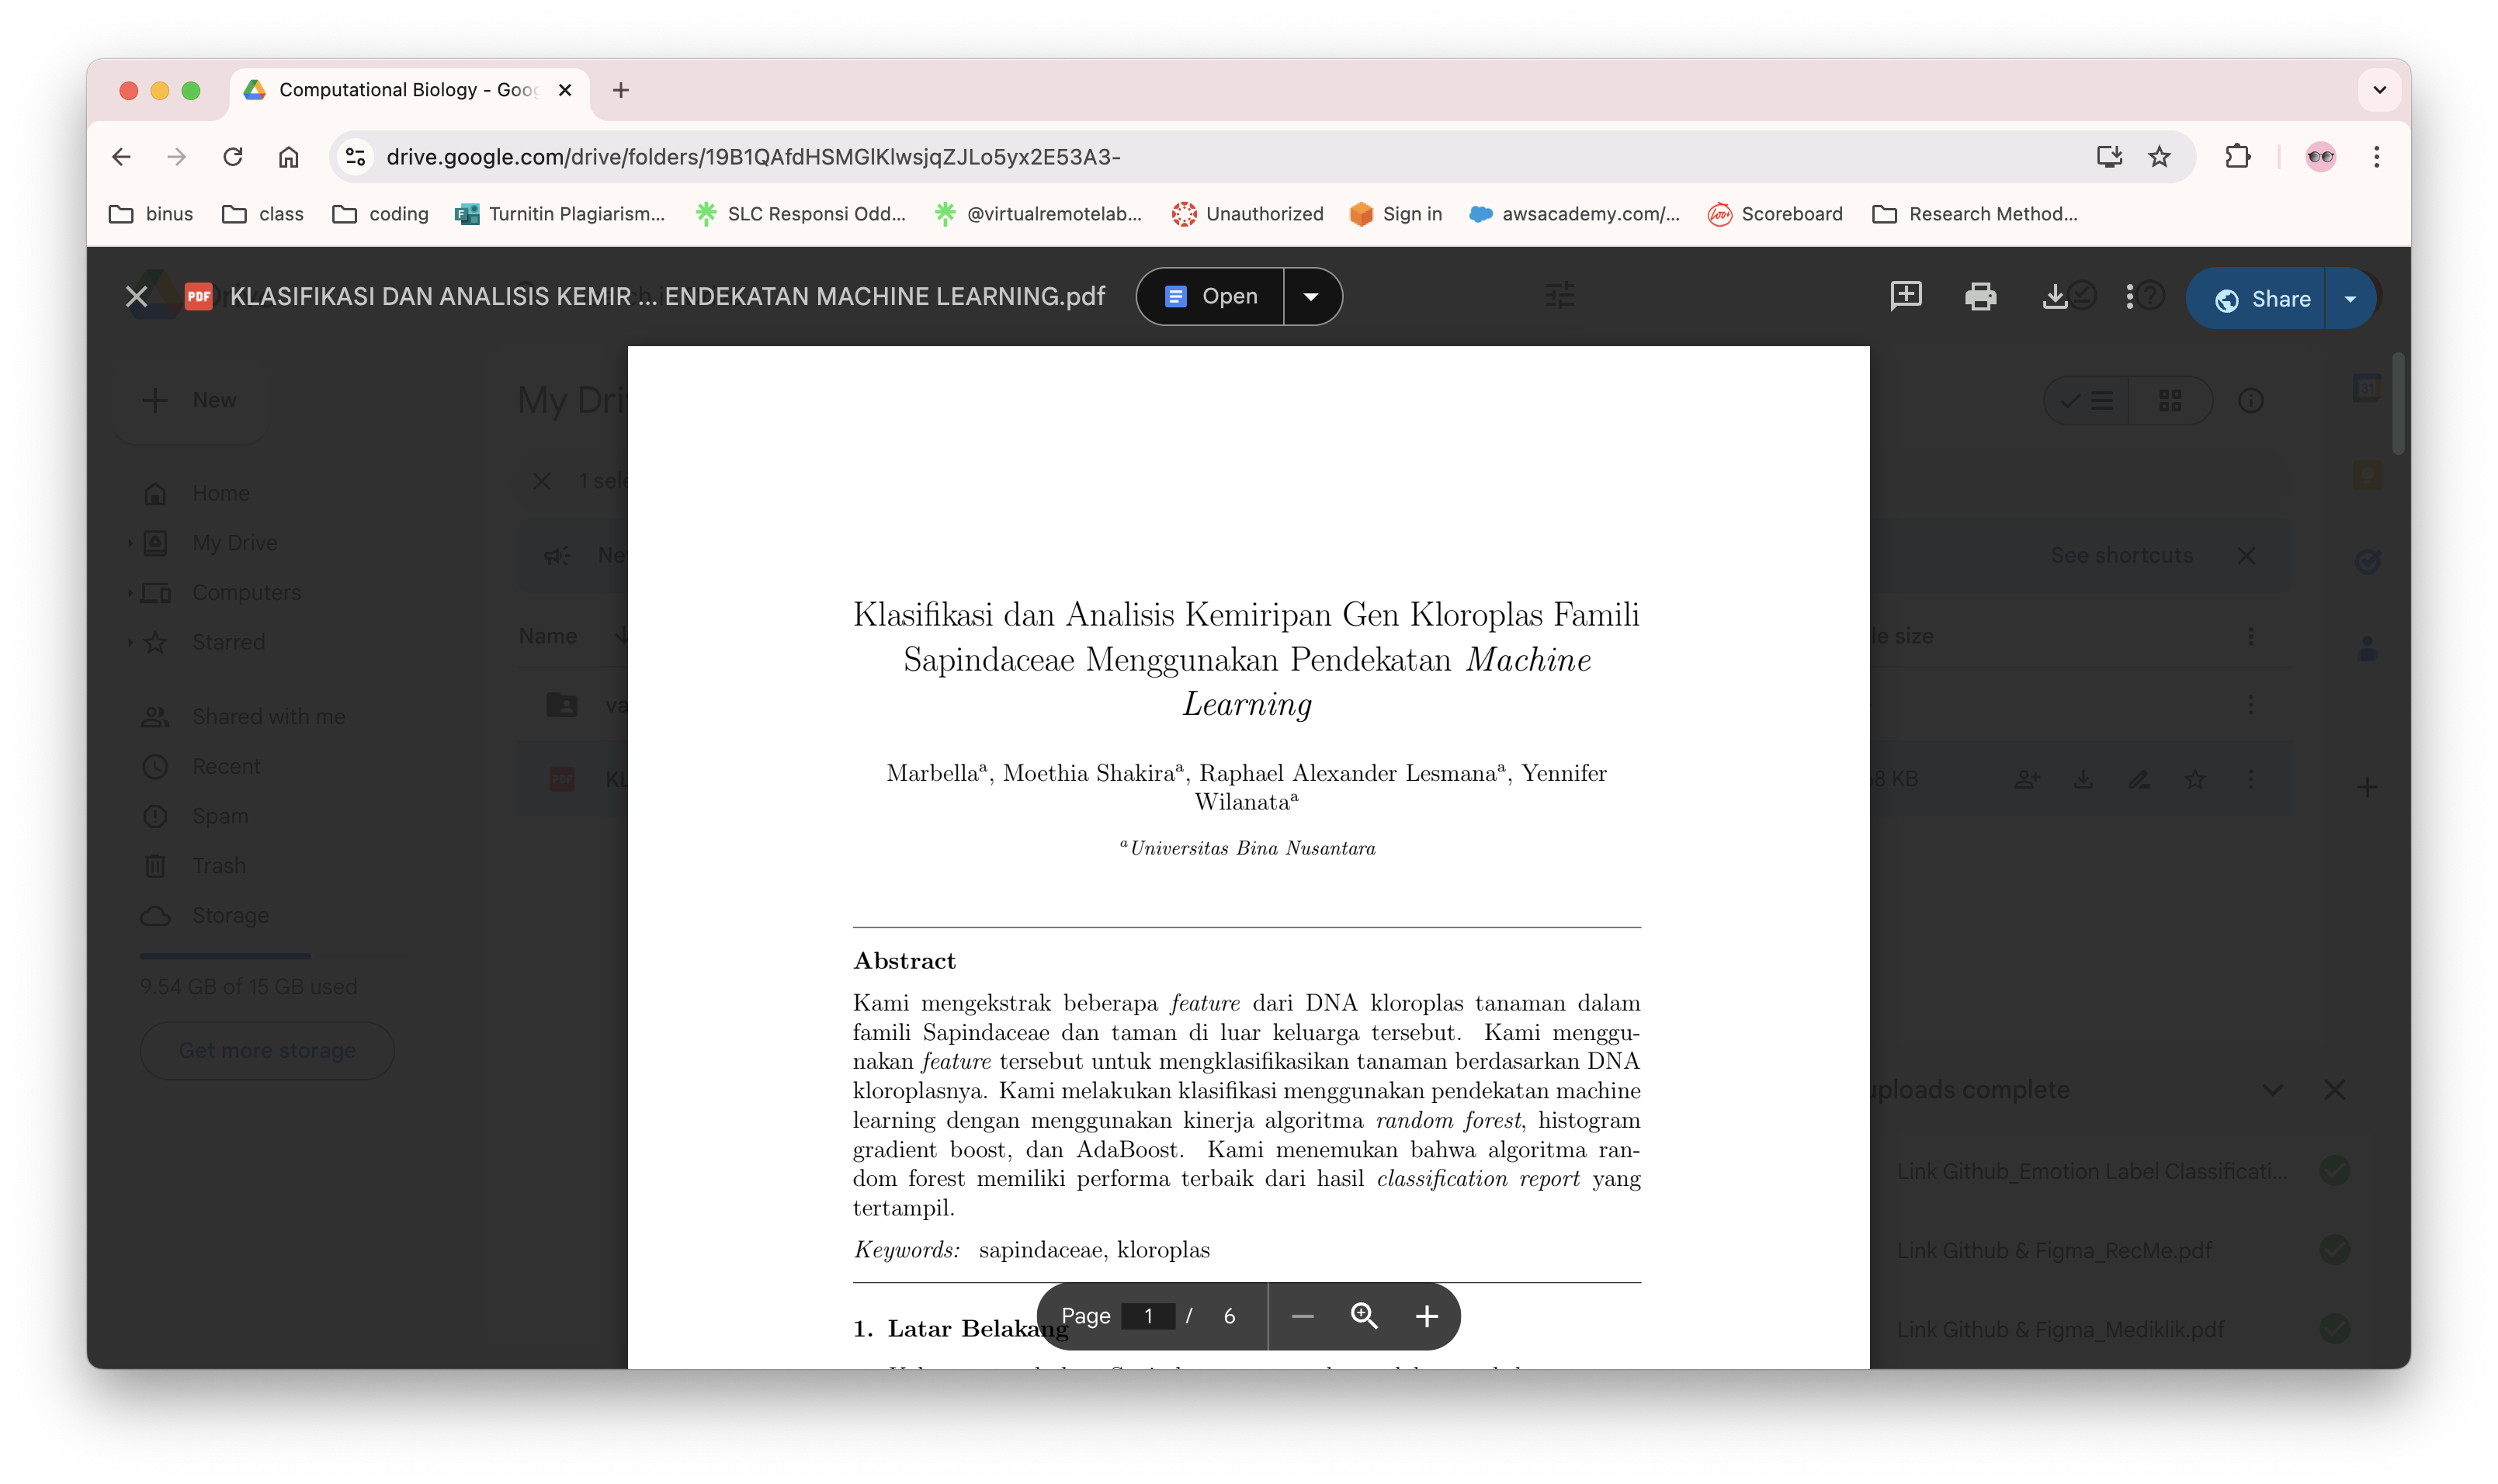This screenshot has width=2498, height=1484.
Task: Open more actions three-dot menu in viewer
Action: coord(2129,297)
